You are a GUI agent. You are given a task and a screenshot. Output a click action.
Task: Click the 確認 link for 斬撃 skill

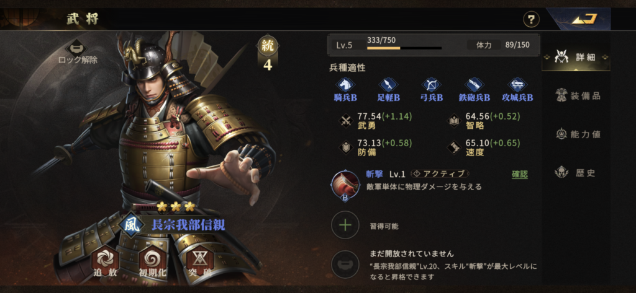pyautogui.click(x=520, y=175)
